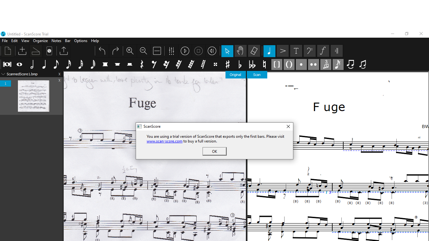Zoom out using the magnifier minus icon
The width and height of the screenshot is (429, 241).
click(144, 51)
